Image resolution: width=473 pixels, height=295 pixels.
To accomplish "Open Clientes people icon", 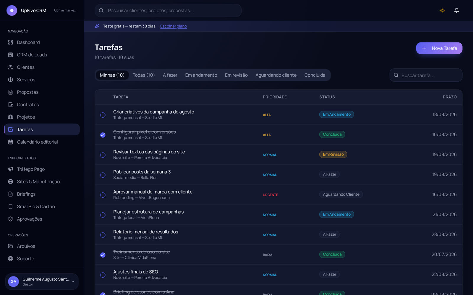I will [11, 67].
